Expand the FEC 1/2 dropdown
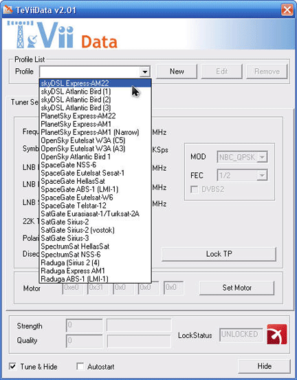Viewport: 297px width, 380px height. pos(262,176)
